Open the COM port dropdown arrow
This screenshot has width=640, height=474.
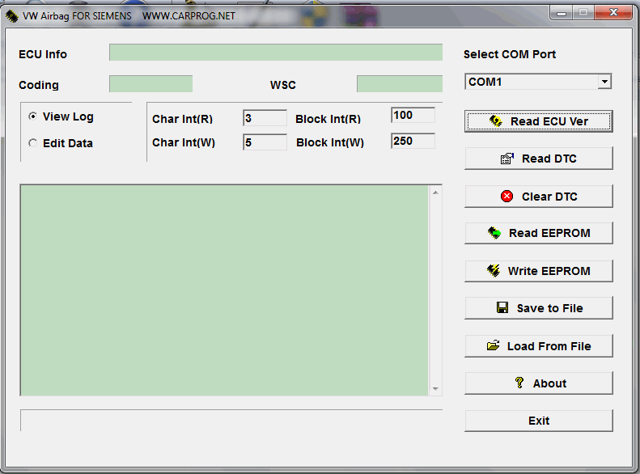[x=604, y=82]
